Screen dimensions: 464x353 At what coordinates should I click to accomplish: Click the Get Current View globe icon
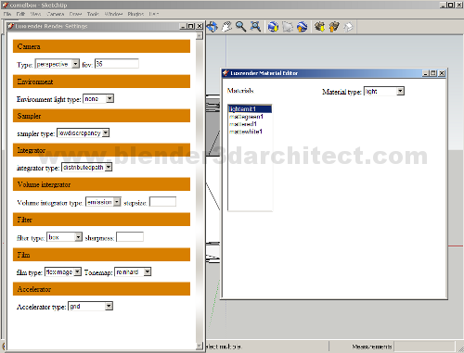tap(273, 27)
